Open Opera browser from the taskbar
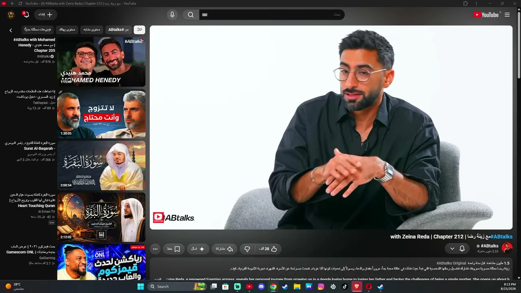521x293 pixels. (369, 286)
